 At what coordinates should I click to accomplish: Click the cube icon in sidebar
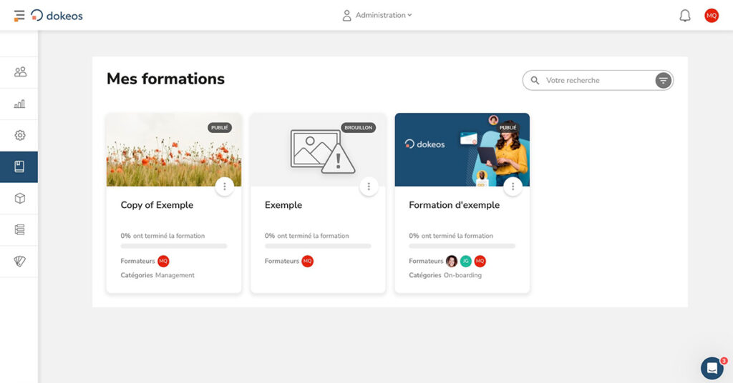click(20, 198)
